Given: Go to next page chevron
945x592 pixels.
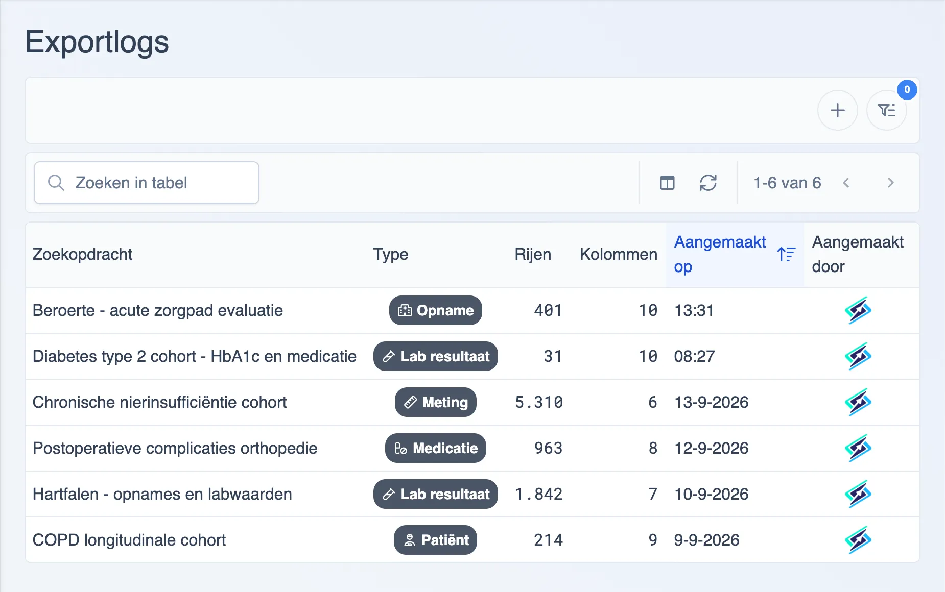Looking at the screenshot, I should pyautogui.click(x=891, y=183).
